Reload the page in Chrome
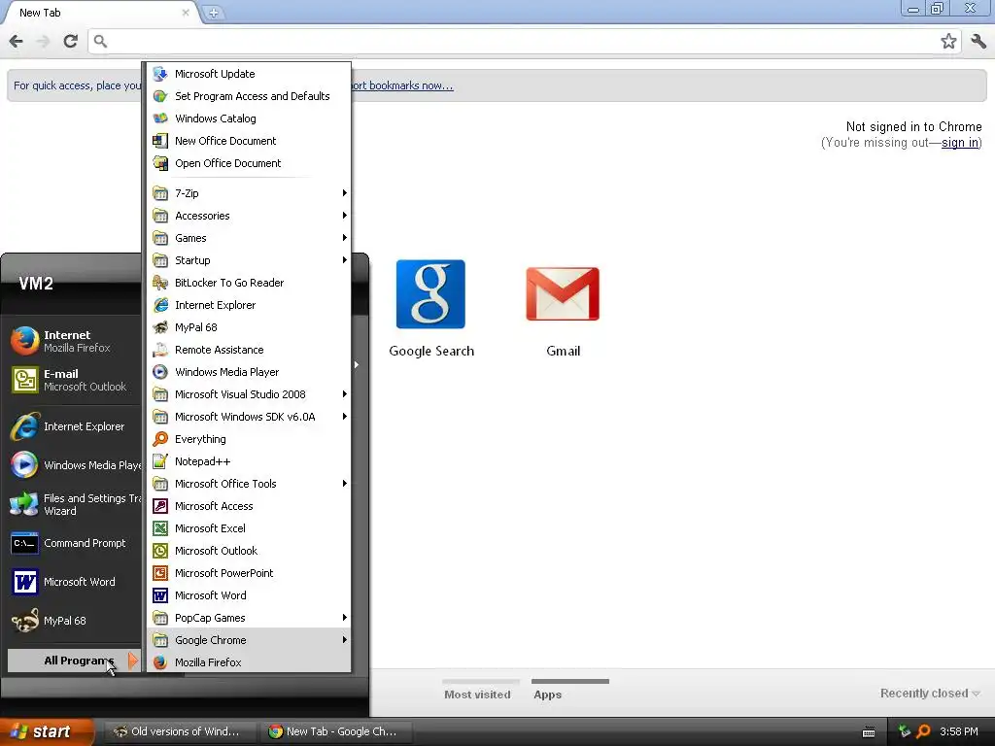This screenshot has height=746, width=995. pyautogui.click(x=70, y=41)
